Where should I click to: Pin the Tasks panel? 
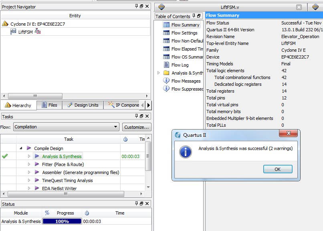pyautogui.click(x=136, y=116)
